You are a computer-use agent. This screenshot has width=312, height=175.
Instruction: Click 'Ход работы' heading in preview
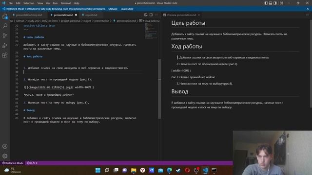187,47
